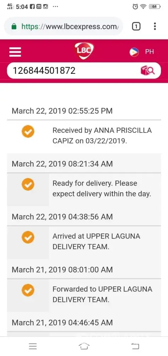Screen dimensions: 168x356
Task: Tap checkmark beside Forwarded to UPPER LAGUNA
Action: pyautogui.click(x=28, y=290)
